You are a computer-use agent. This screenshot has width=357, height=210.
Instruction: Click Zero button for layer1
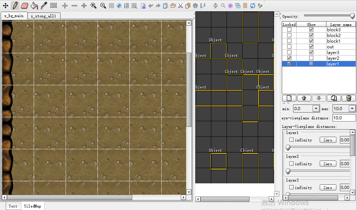click(328, 140)
